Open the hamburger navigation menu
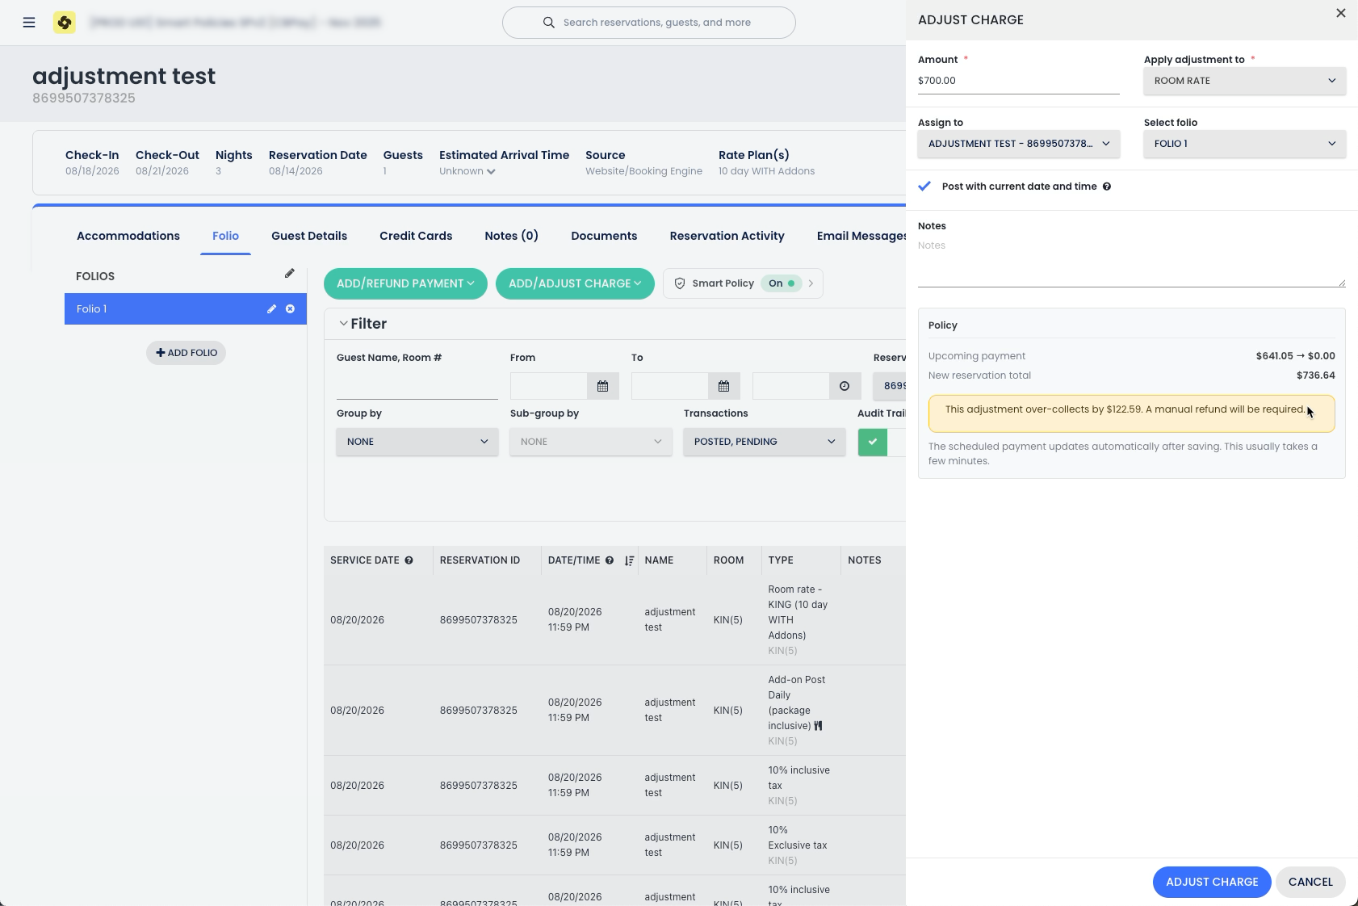 click(29, 23)
